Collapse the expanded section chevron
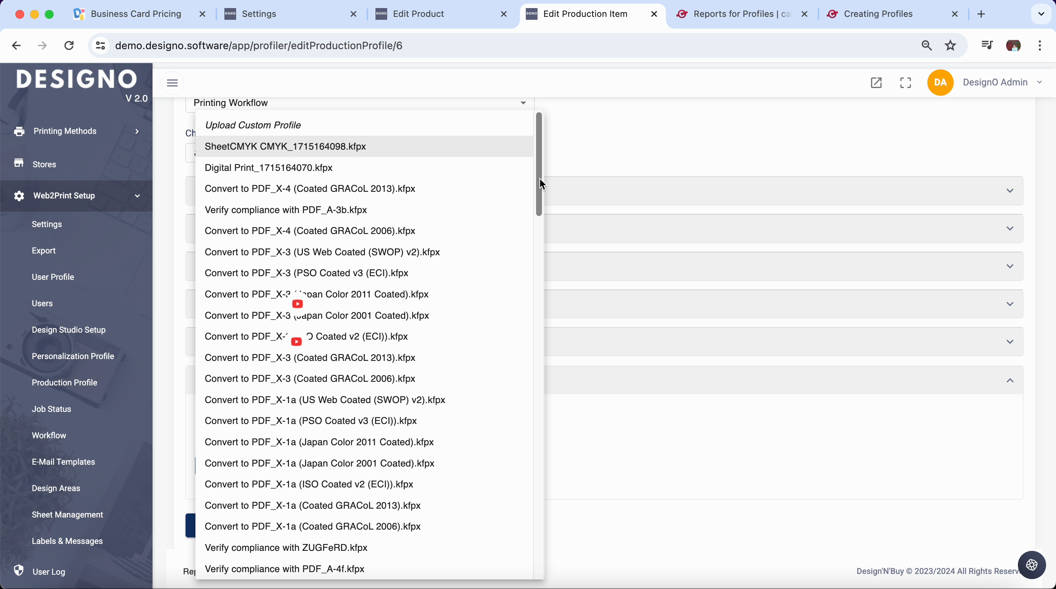The width and height of the screenshot is (1056, 589). pos(1010,381)
